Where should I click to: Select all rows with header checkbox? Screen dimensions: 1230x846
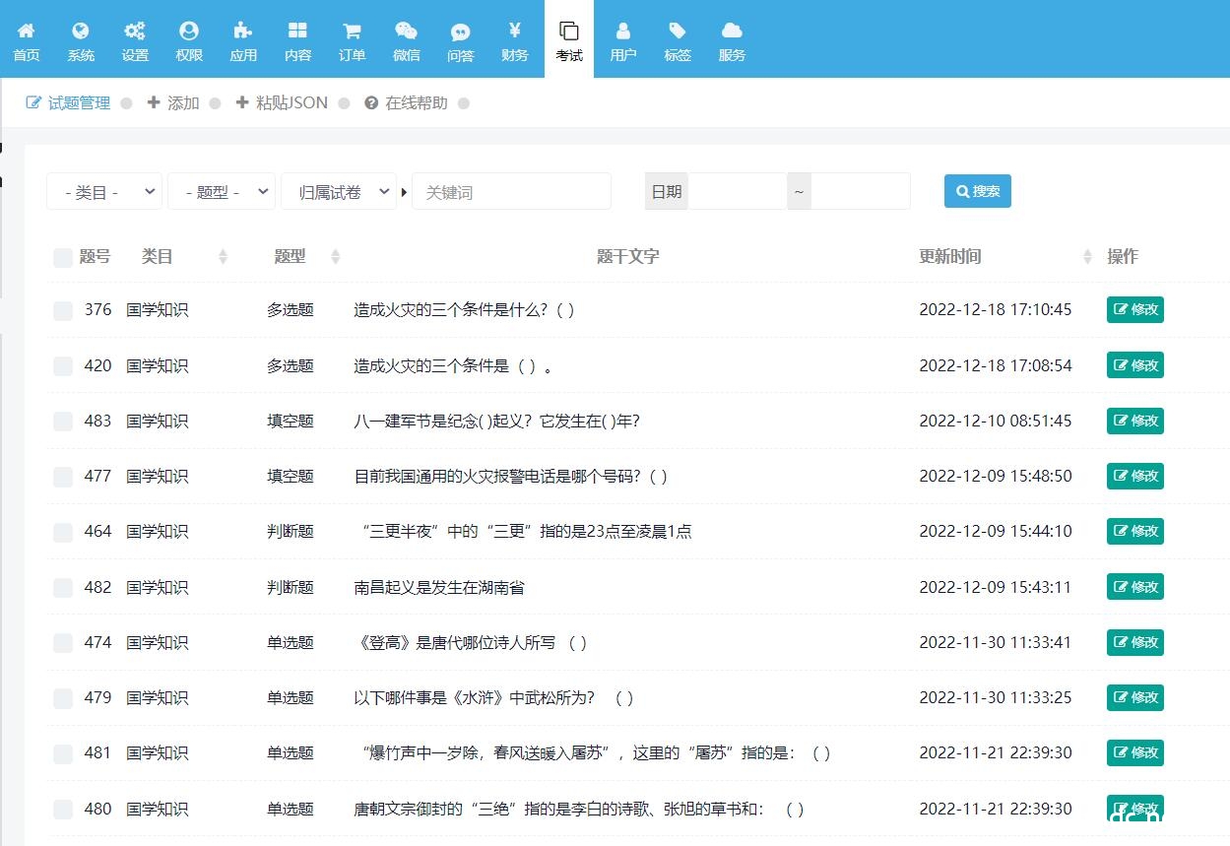coord(63,258)
